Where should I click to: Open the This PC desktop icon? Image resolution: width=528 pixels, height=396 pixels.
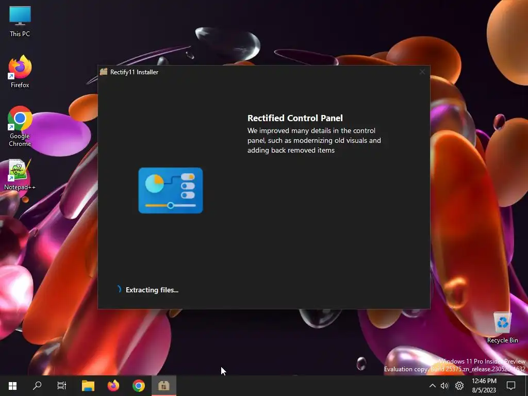click(x=20, y=22)
